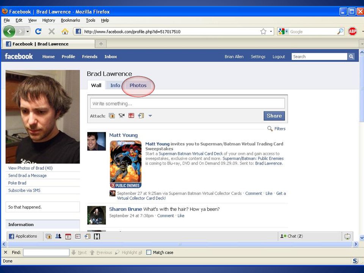The image size is (364, 273).
Task: Click the Firefox back arrow button
Action: (x=9, y=31)
